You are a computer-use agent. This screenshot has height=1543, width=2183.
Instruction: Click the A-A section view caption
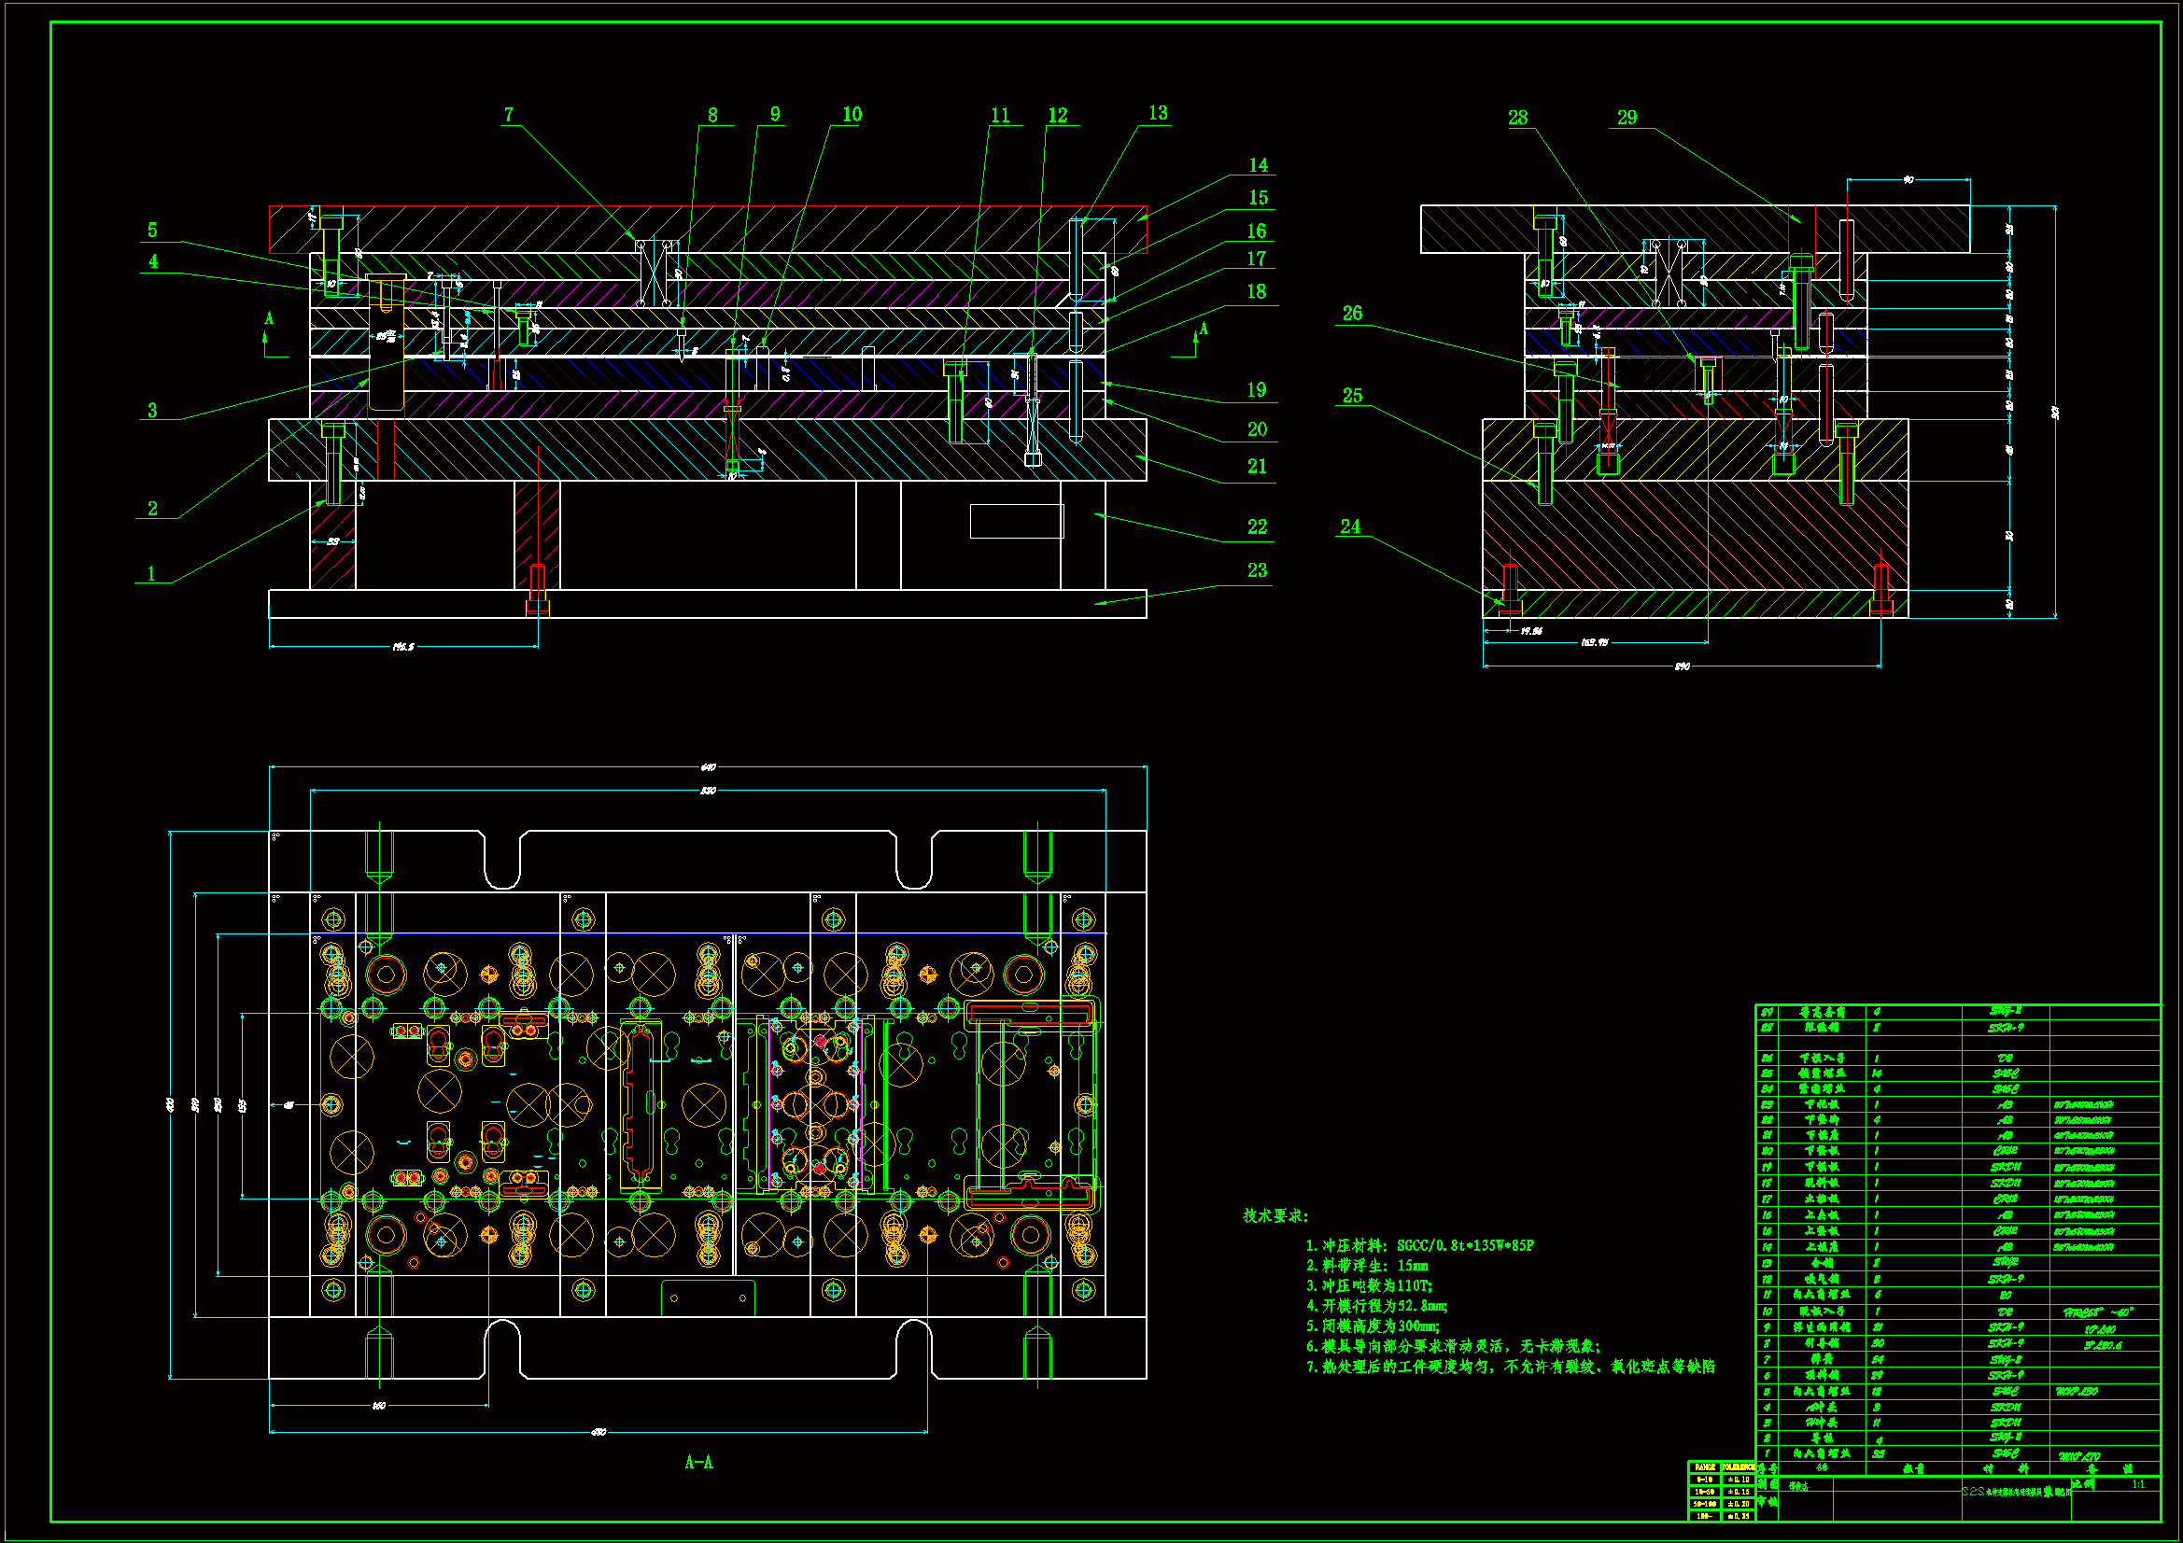click(x=698, y=1462)
